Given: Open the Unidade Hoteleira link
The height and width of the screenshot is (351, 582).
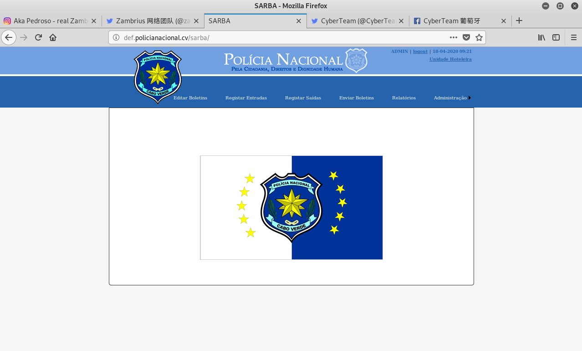Looking at the screenshot, I should point(450,59).
